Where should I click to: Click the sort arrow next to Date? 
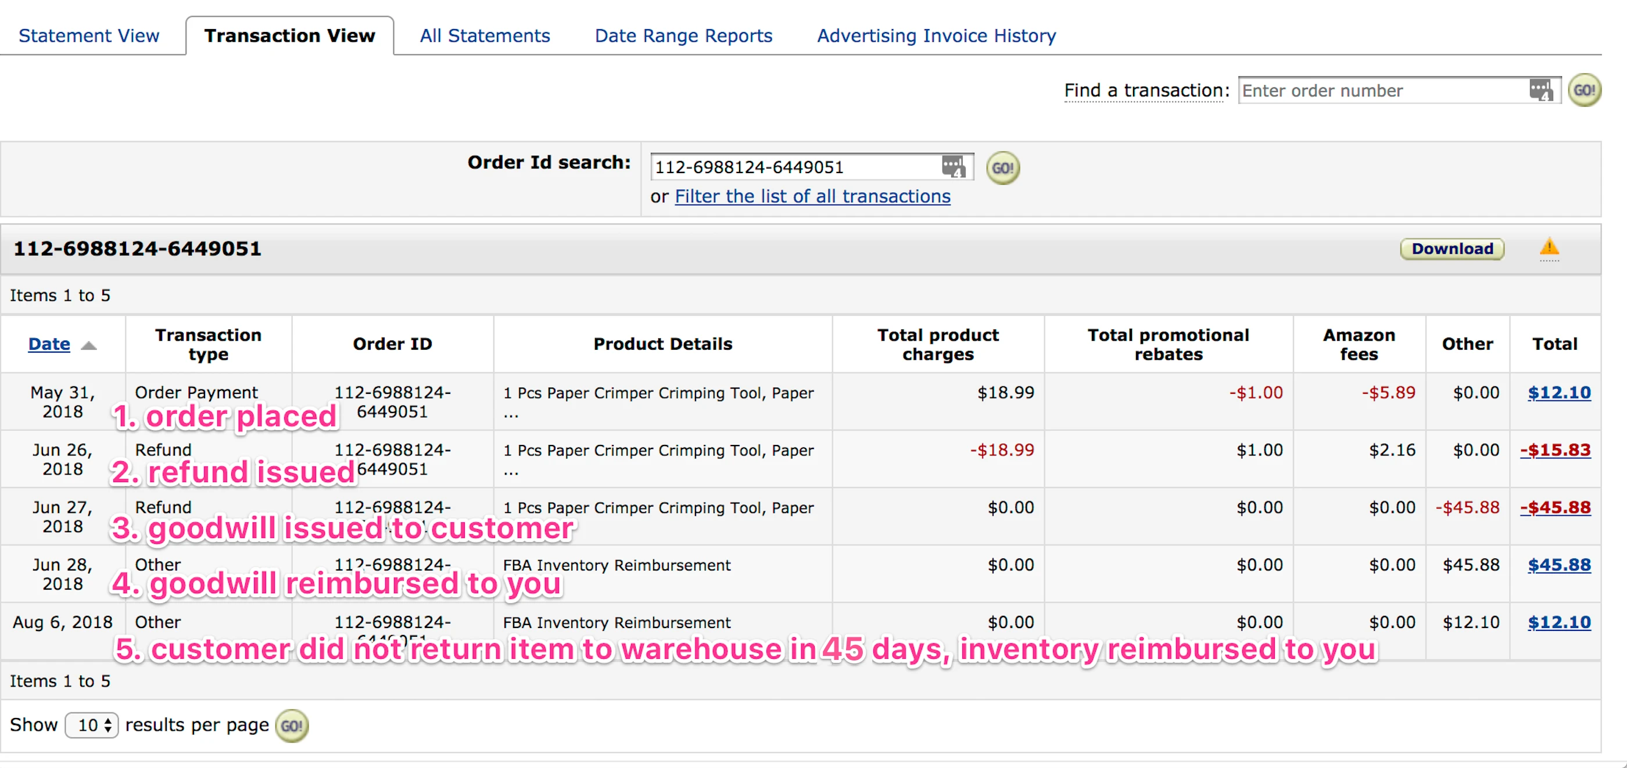(89, 345)
